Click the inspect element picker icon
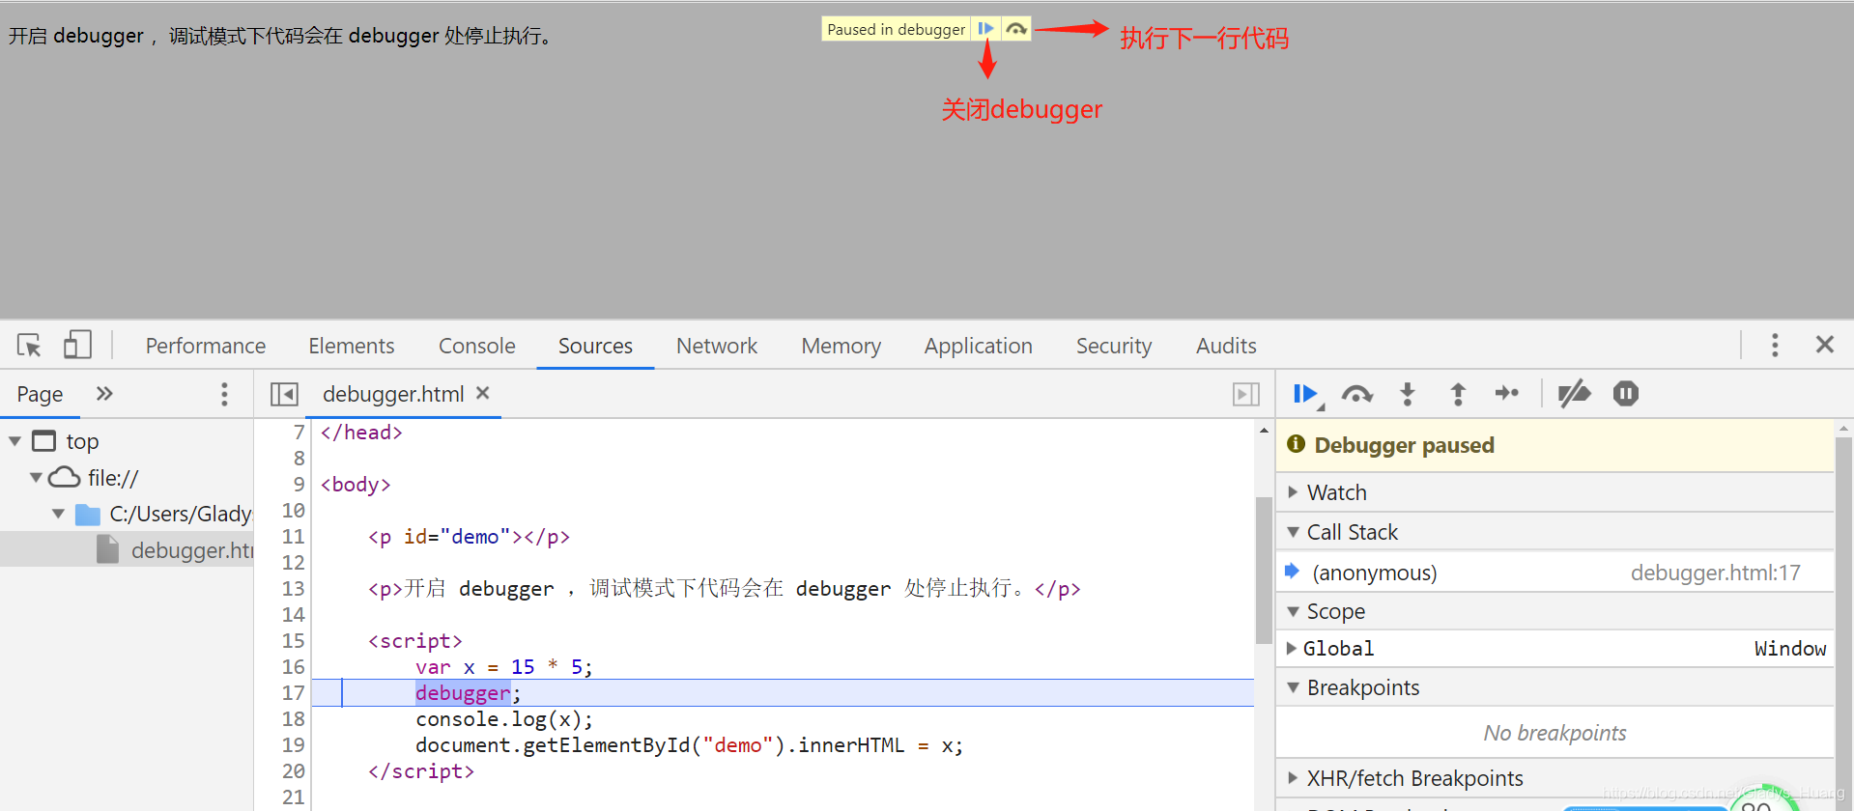The width and height of the screenshot is (1854, 811). (x=29, y=345)
